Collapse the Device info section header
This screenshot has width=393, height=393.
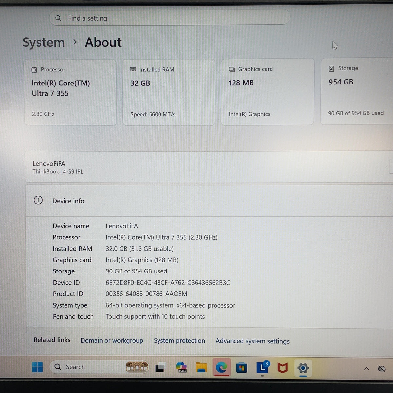209,201
